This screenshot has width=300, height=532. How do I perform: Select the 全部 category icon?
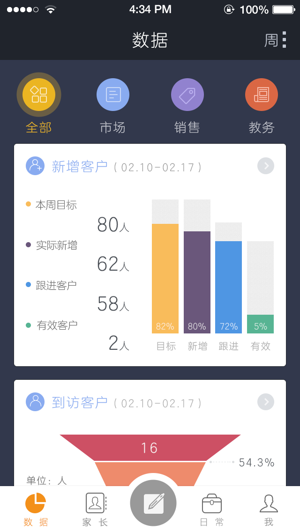pyautogui.click(x=39, y=94)
